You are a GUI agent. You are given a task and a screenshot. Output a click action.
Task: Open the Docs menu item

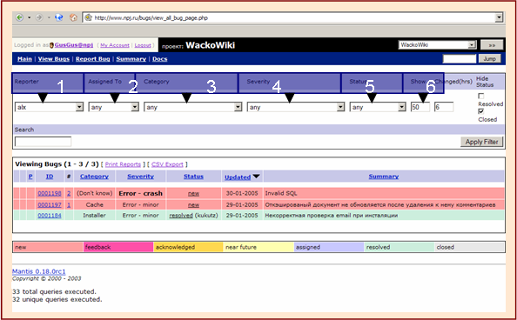(160, 59)
